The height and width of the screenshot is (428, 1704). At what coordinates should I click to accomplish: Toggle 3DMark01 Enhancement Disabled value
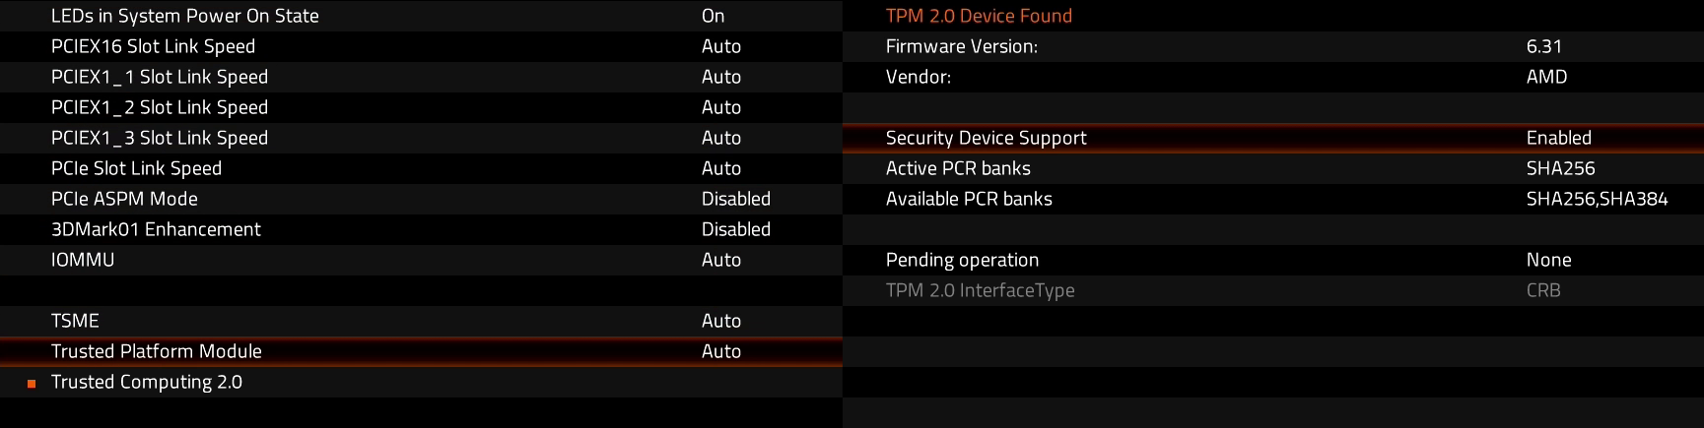(735, 229)
